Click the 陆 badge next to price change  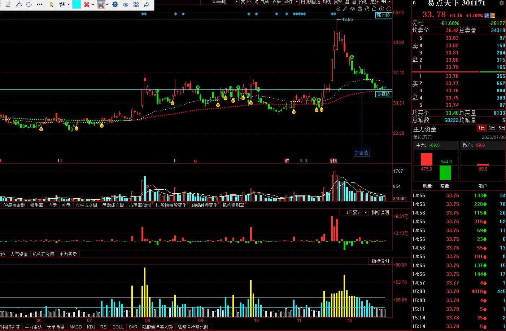click(x=487, y=16)
